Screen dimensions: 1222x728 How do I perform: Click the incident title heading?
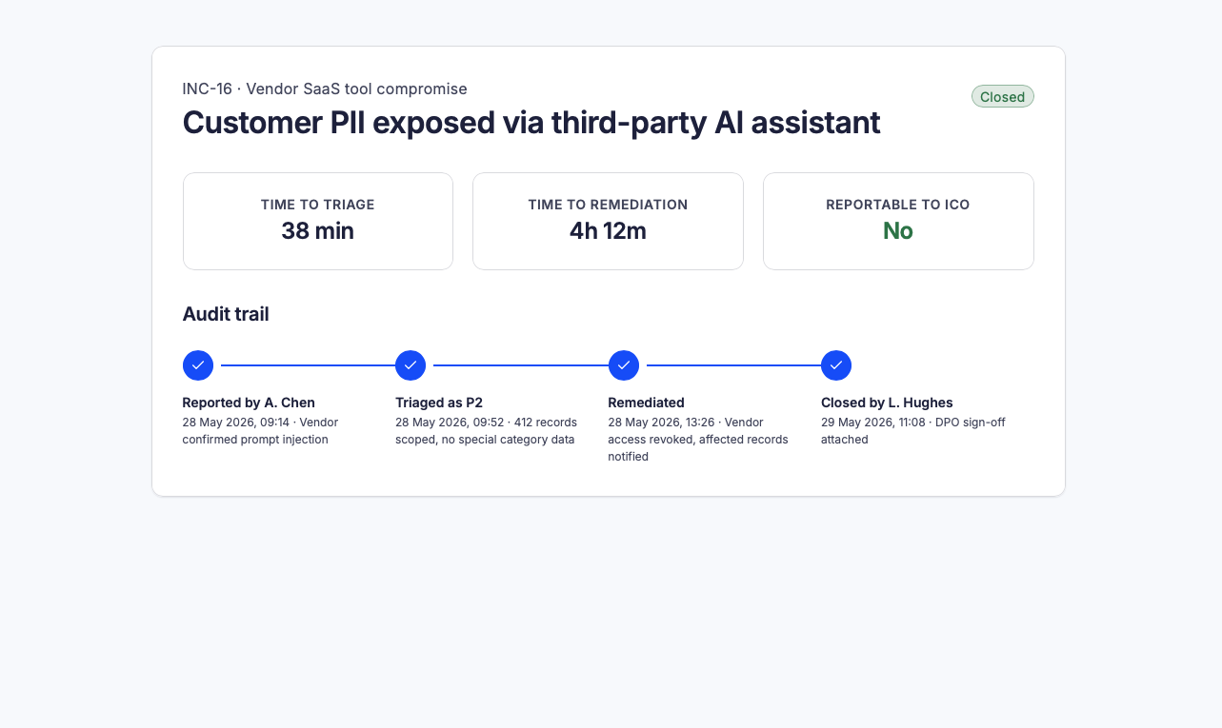point(531,123)
